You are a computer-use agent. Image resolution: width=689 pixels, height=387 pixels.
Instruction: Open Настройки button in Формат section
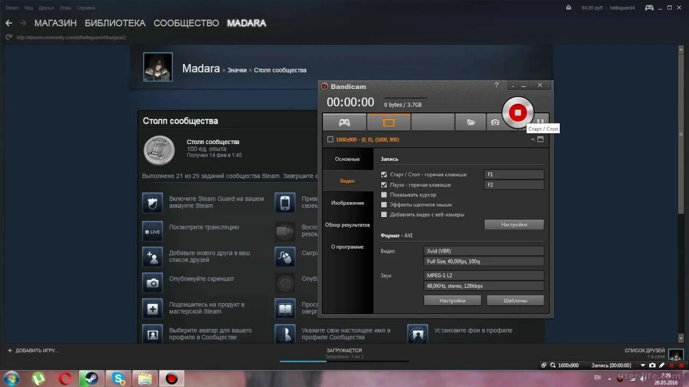452,300
